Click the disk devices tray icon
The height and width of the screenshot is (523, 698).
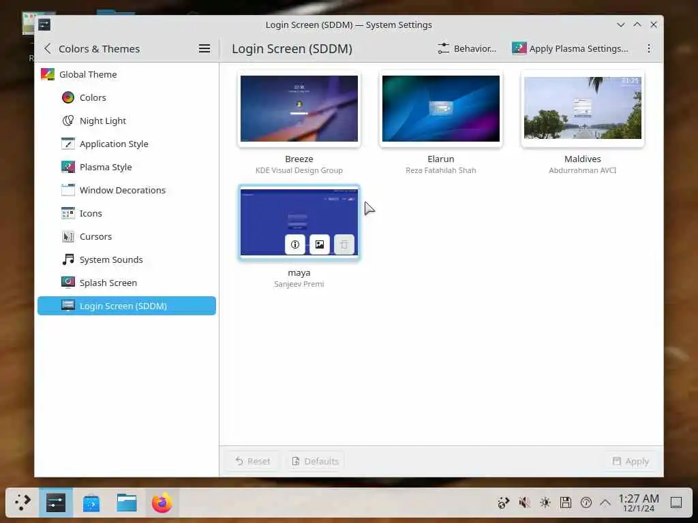point(565,503)
